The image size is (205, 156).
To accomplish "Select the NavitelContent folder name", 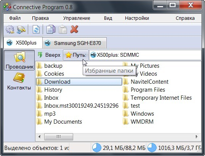I will click(x=150, y=82).
